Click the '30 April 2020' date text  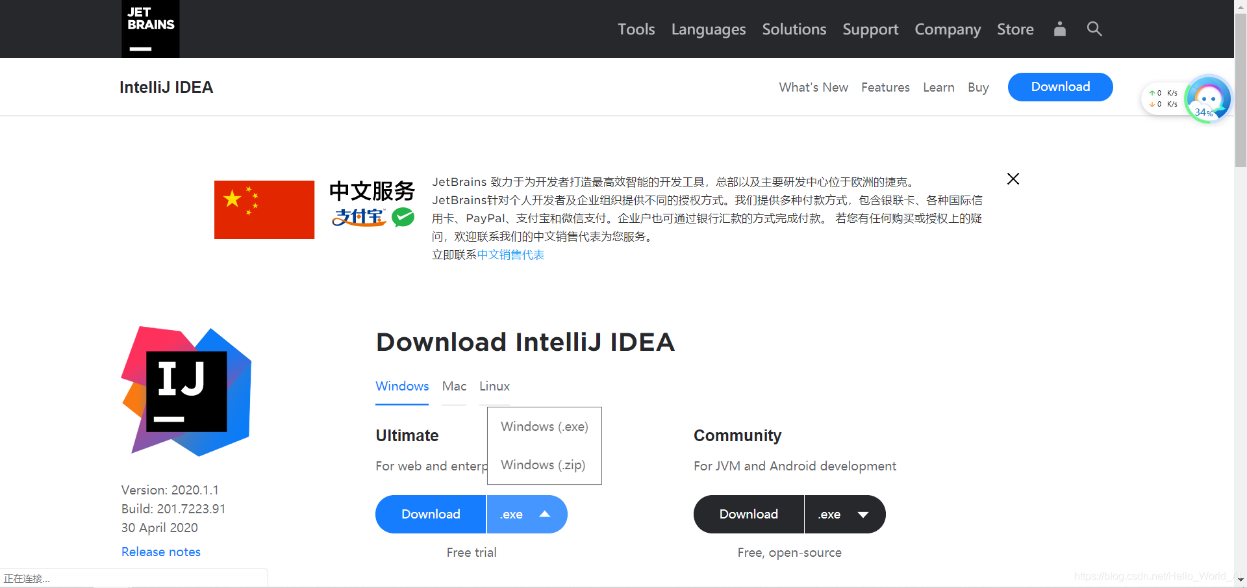click(160, 528)
